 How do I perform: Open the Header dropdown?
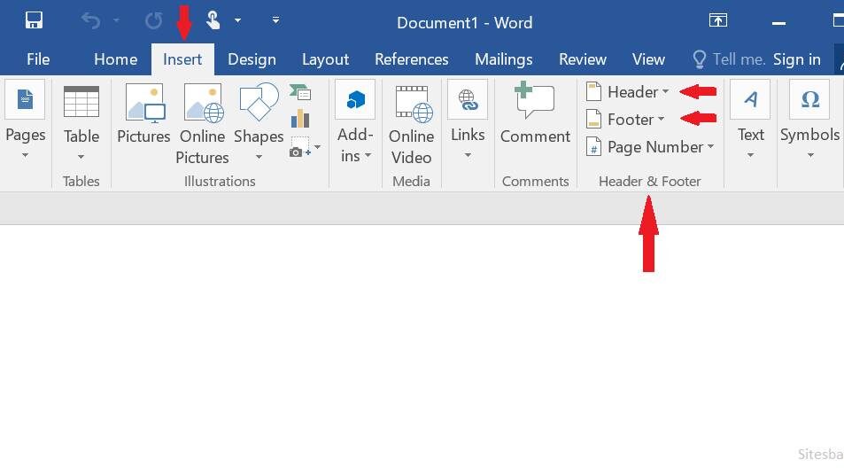coord(628,92)
